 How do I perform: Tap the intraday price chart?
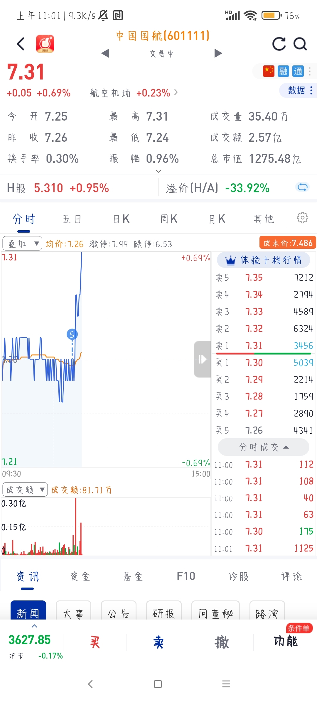click(x=106, y=359)
